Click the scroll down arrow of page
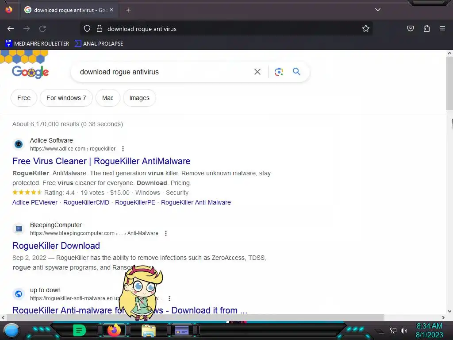Image resolution: width=453 pixels, height=340 pixels. pos(449,311)
